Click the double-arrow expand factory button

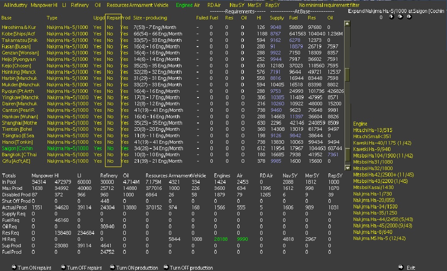(x=400, y=17)
